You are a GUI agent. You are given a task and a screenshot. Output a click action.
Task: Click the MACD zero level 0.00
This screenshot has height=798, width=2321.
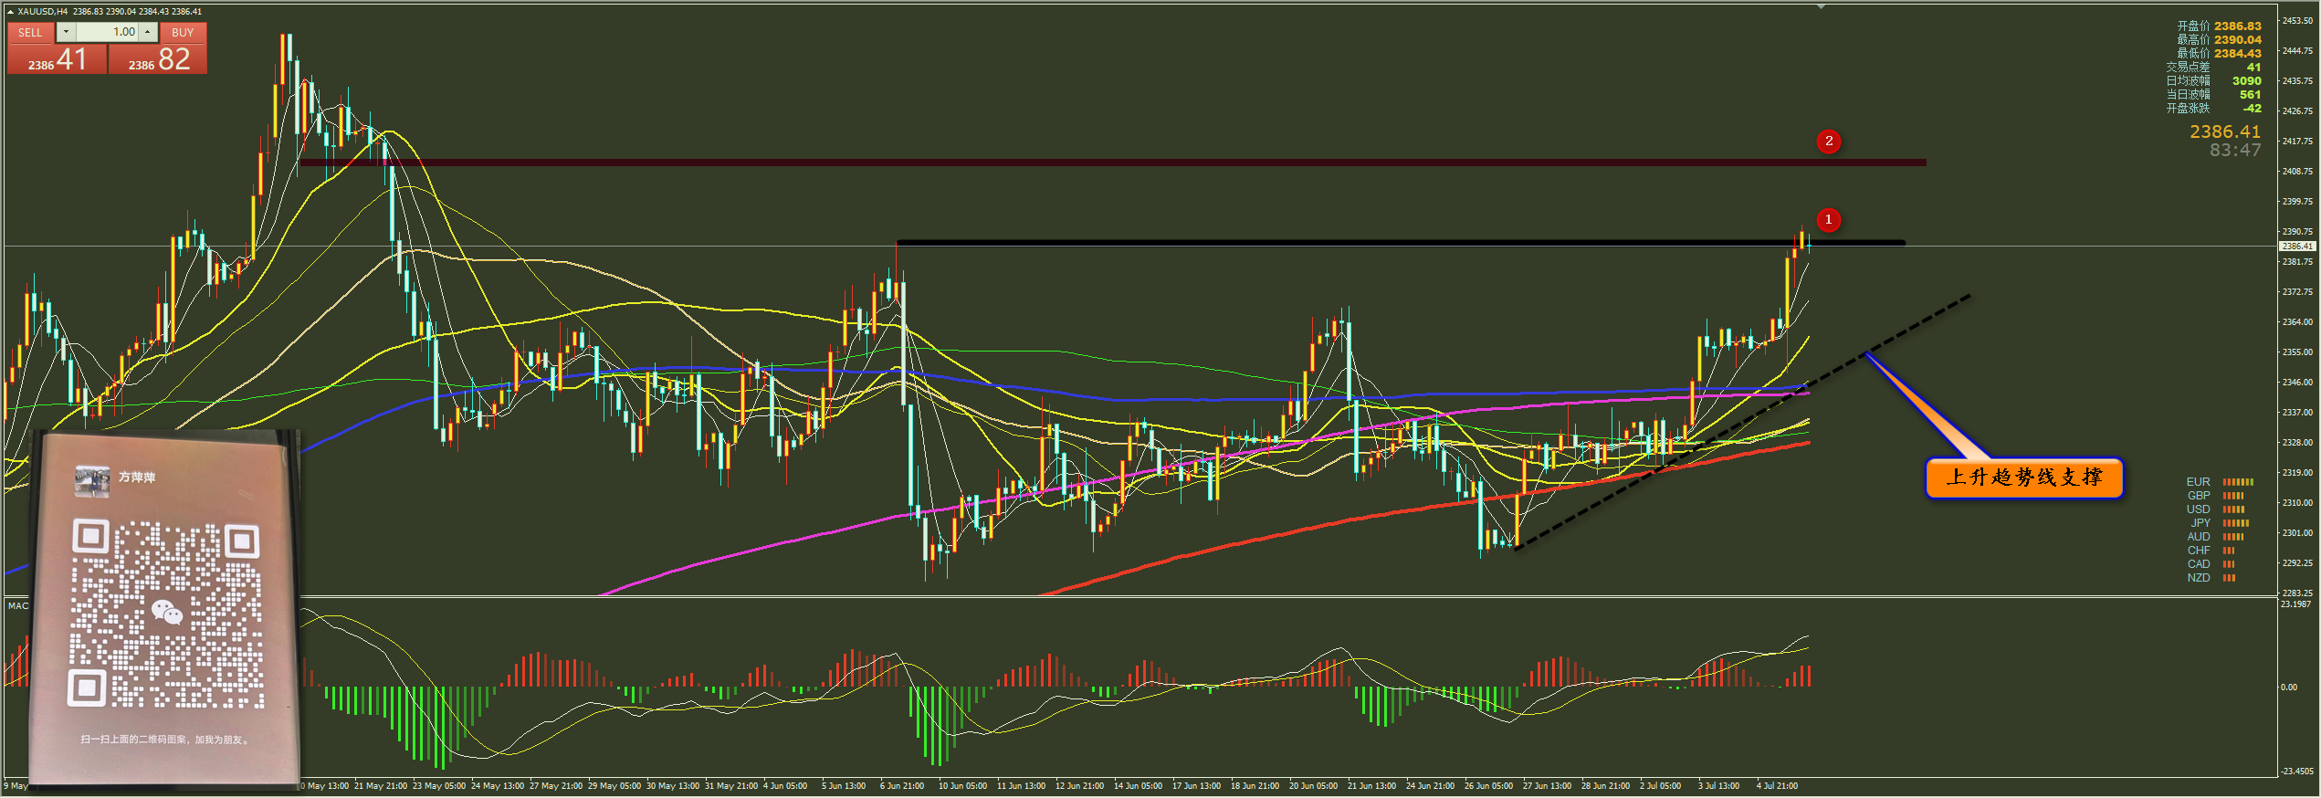point(2289,688)
